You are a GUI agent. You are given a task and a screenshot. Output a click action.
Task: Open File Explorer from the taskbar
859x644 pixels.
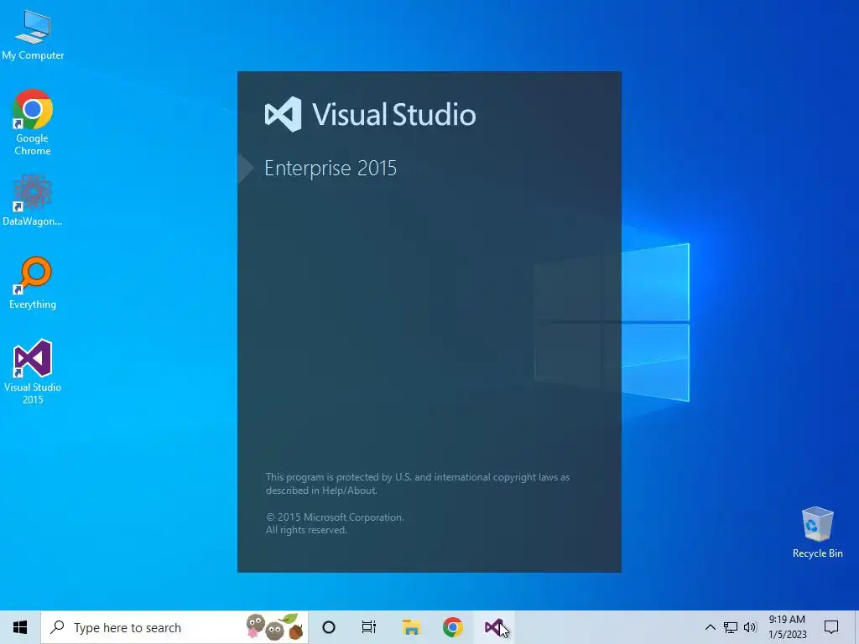pos(411,627)
